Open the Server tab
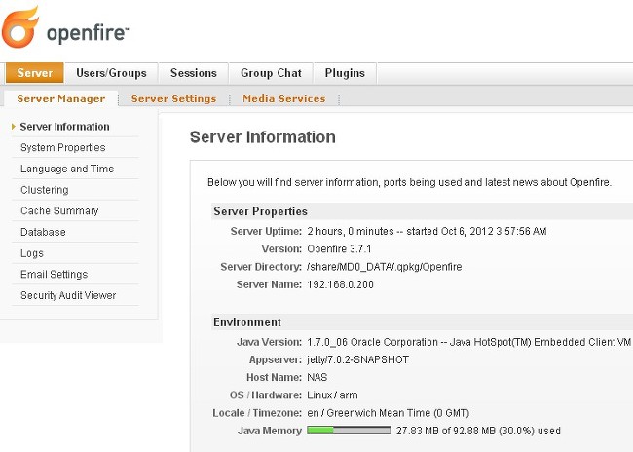This screenshot has width=633, height=452. [35, 73]
